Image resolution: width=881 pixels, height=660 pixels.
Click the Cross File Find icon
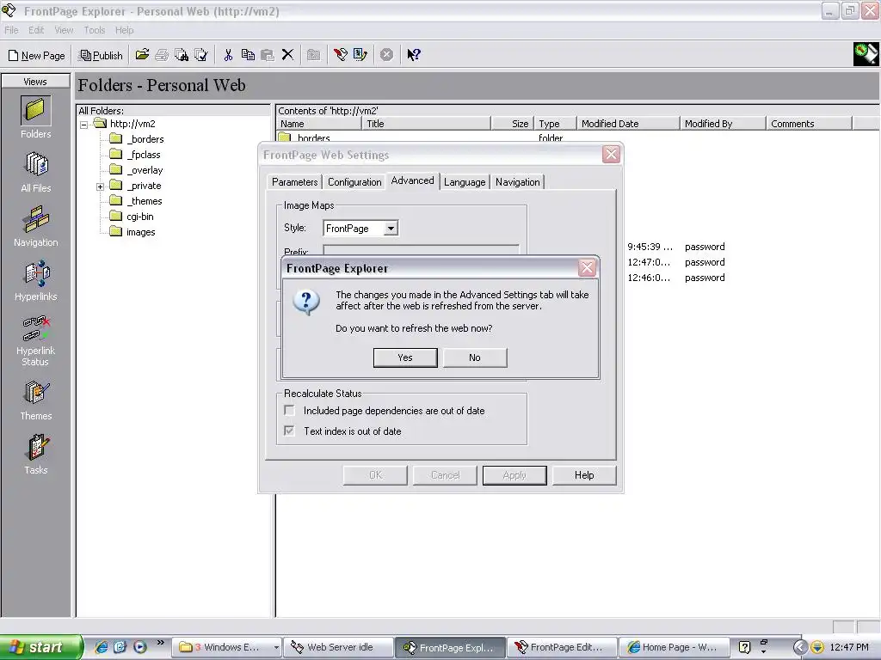pos(182,54)
